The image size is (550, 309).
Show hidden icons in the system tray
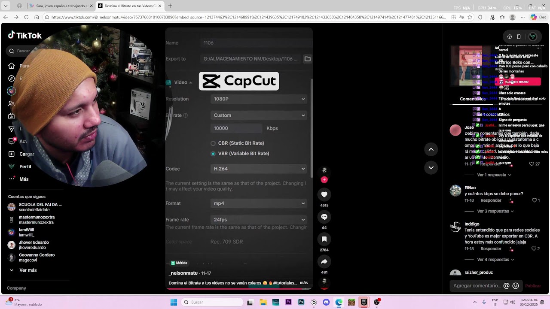click(475, 302)
